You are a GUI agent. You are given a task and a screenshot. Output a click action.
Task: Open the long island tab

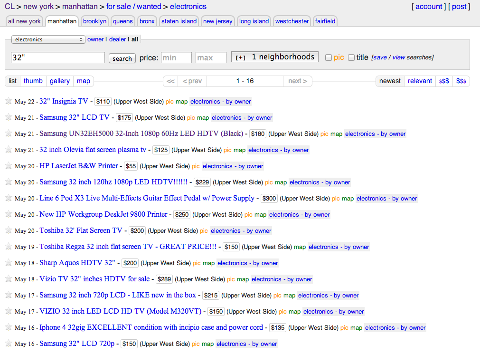click(x=254, y=21)
